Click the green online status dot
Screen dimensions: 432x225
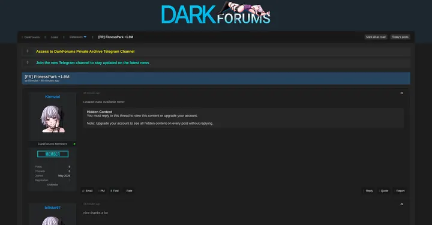74,144
